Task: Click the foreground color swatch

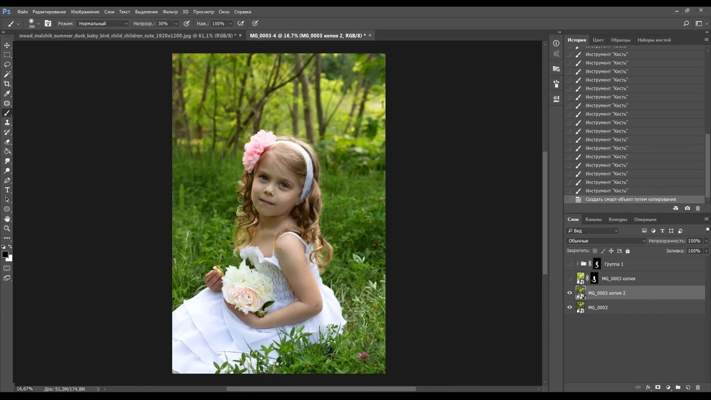Action: coord(5,254)
